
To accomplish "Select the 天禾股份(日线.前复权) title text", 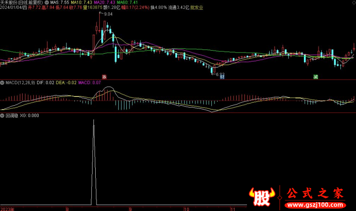I will [x=22, y=3].
